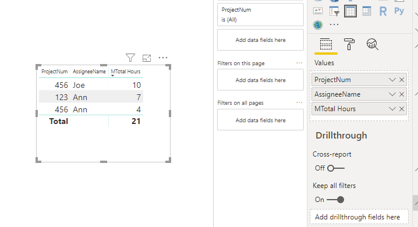Click Add drillthrough fields here well
Image resolution: width=418 pixels, height=227 pixels.
tap(359, 217)
